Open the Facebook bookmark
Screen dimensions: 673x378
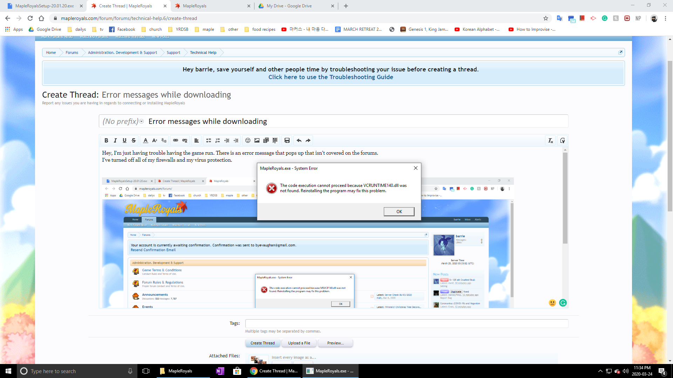(x=122, y=29)
